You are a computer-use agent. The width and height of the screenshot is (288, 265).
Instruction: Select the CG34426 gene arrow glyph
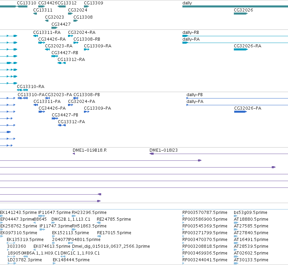point(42,6)
